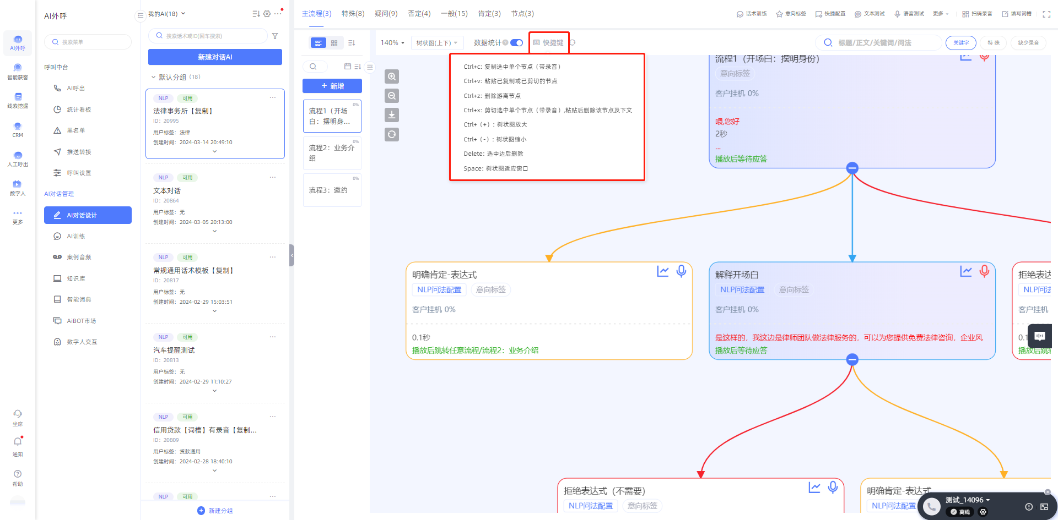Switch flow list to list view
This screenshot has width=1058, height=520.
pos(319,43)
